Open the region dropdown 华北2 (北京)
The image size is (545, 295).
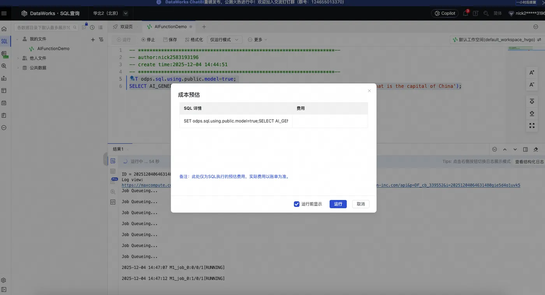(111, 13)
